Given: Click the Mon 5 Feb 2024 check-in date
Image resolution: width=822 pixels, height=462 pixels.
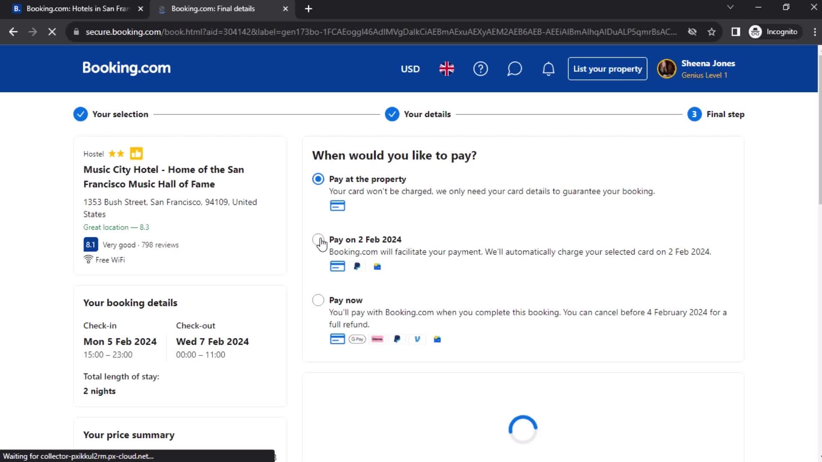Looking at the screenshot, I should 120,341.
